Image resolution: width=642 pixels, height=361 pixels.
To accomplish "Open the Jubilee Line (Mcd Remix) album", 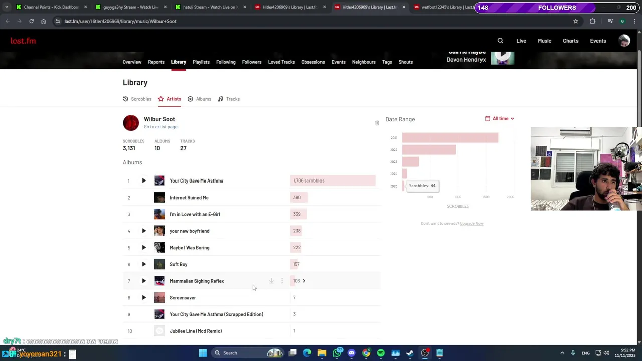I will point(196,331).
